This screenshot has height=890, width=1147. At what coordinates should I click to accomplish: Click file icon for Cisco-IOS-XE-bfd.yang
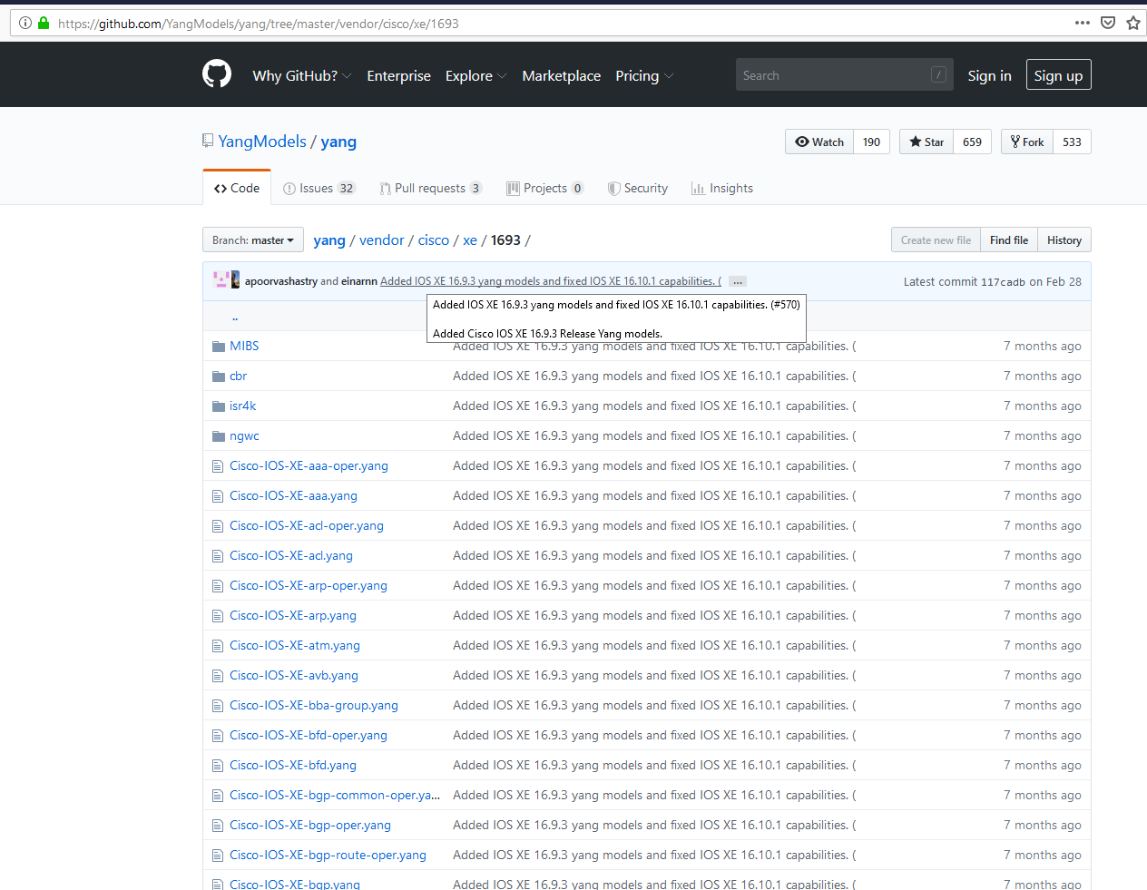click(x=218, y=766)
